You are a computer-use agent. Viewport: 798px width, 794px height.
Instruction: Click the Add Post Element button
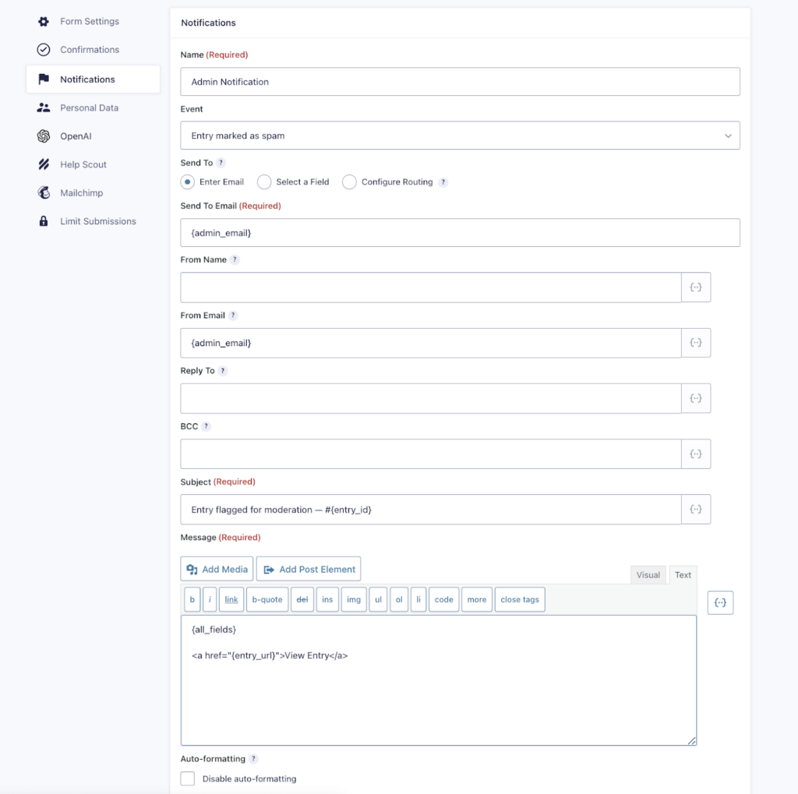pos(308,569)
